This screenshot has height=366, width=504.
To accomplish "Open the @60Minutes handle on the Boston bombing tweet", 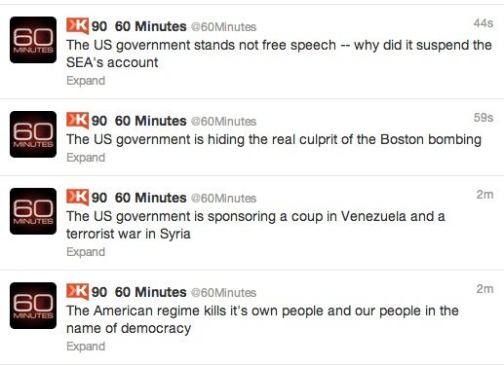I will [223, 122].
